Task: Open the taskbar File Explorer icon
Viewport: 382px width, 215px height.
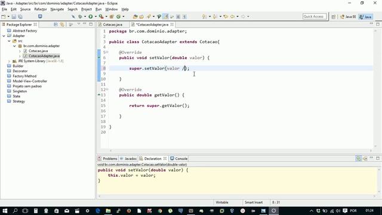Action: coord(108,211)
